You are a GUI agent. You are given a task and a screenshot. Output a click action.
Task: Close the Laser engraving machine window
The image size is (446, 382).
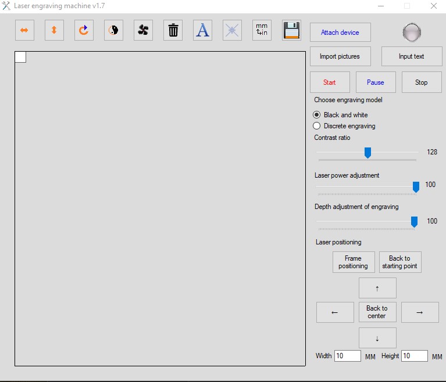click(x=433, y=6)
